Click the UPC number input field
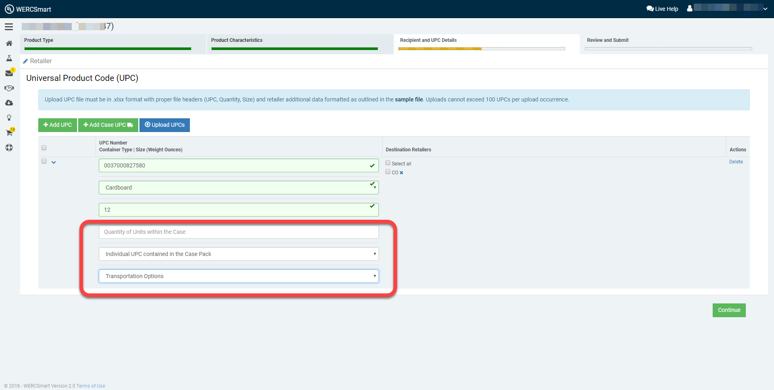Viewport: 774px width, 390px height. tap(239, 165)
